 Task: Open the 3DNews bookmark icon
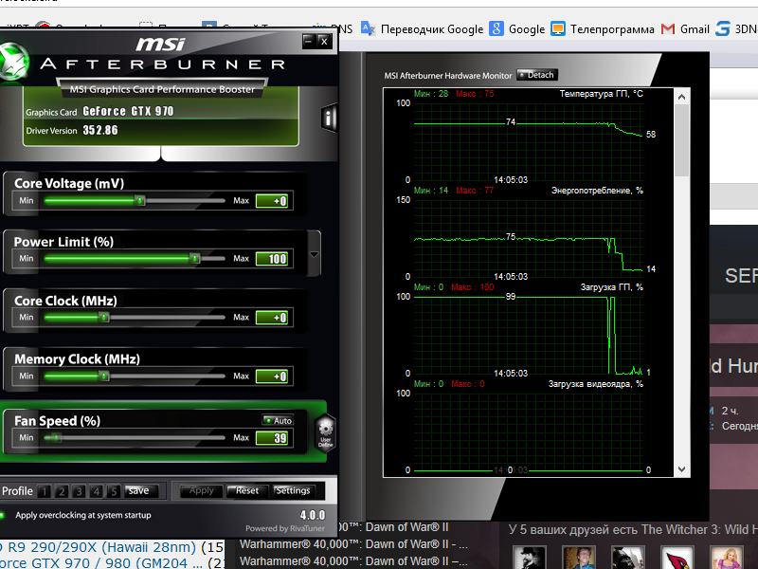pyautogui.click(x=723, y=28)
